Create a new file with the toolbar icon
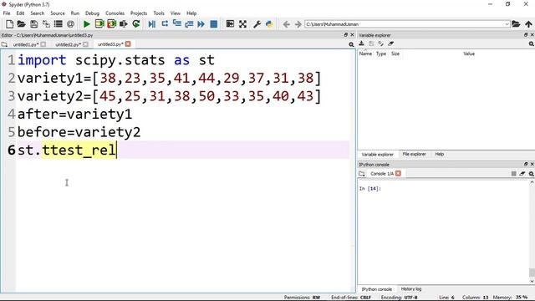This screenshot has width=535, height=301. click(x=9, y=24)
